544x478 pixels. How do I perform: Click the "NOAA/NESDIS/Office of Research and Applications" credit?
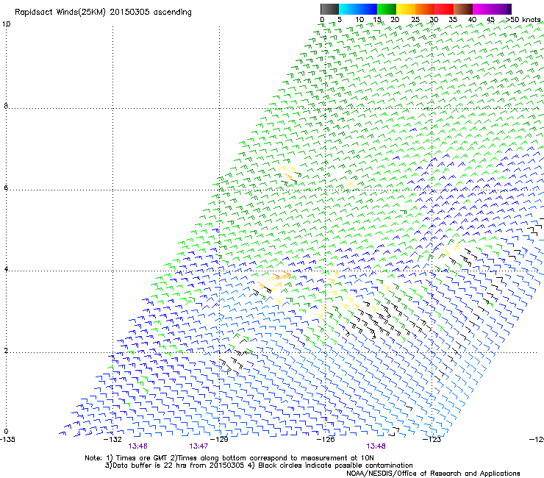coord(433,474)
